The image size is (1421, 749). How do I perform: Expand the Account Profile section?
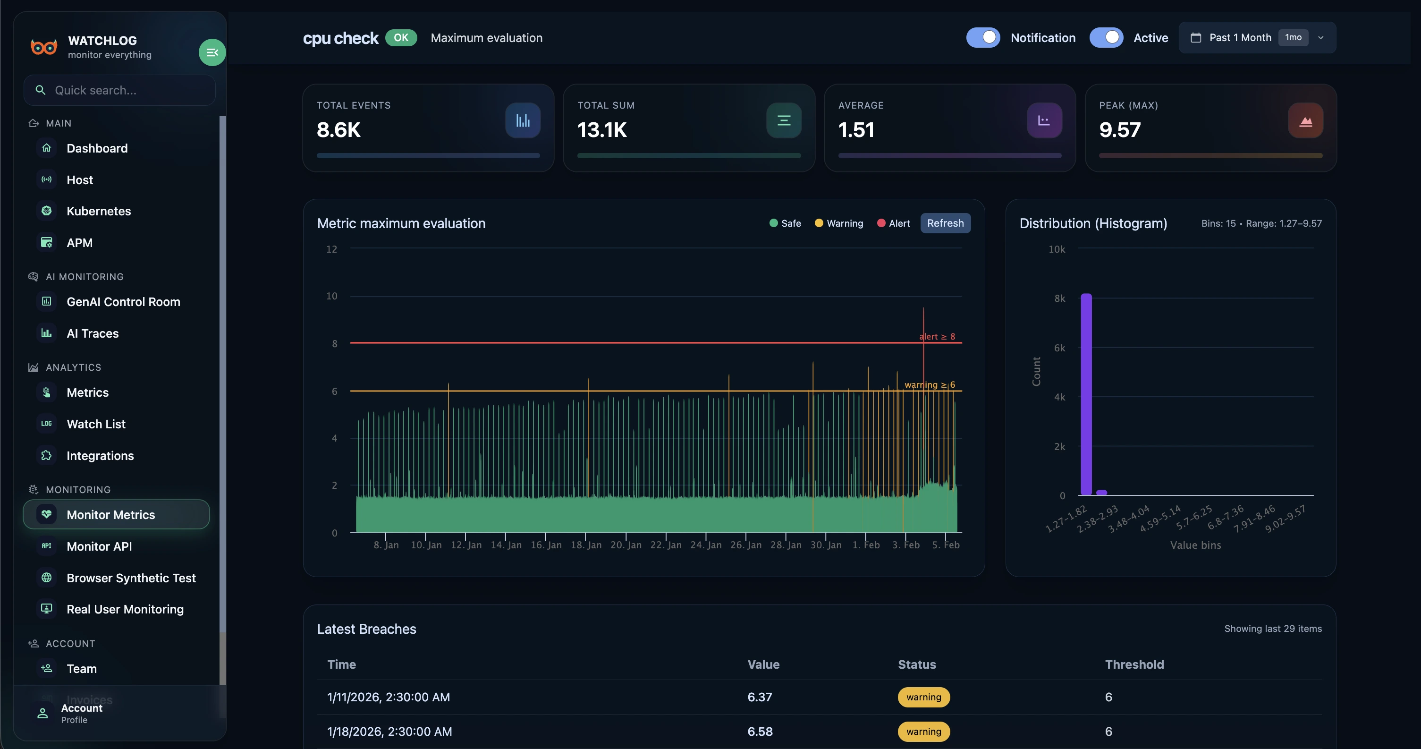click(x=81, y=713)
